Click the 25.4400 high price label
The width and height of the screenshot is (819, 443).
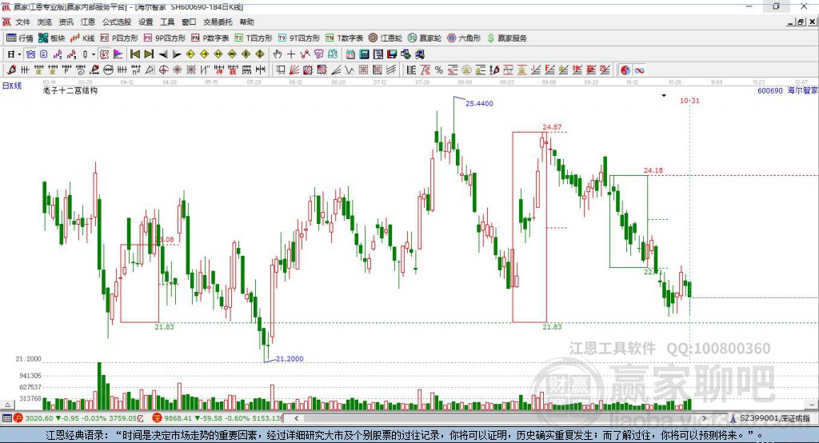click(x=479, y=103)
